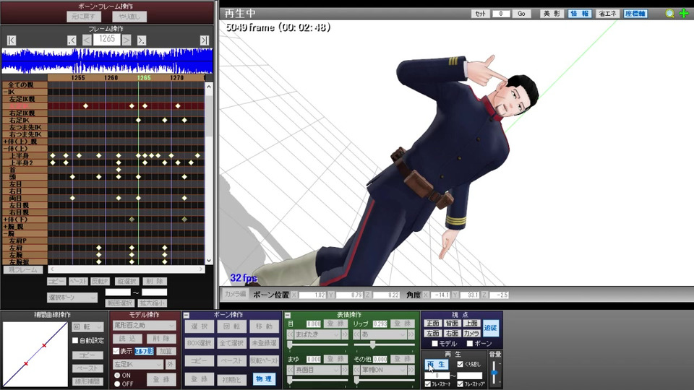Click the playback start frame field

point(437,376)
